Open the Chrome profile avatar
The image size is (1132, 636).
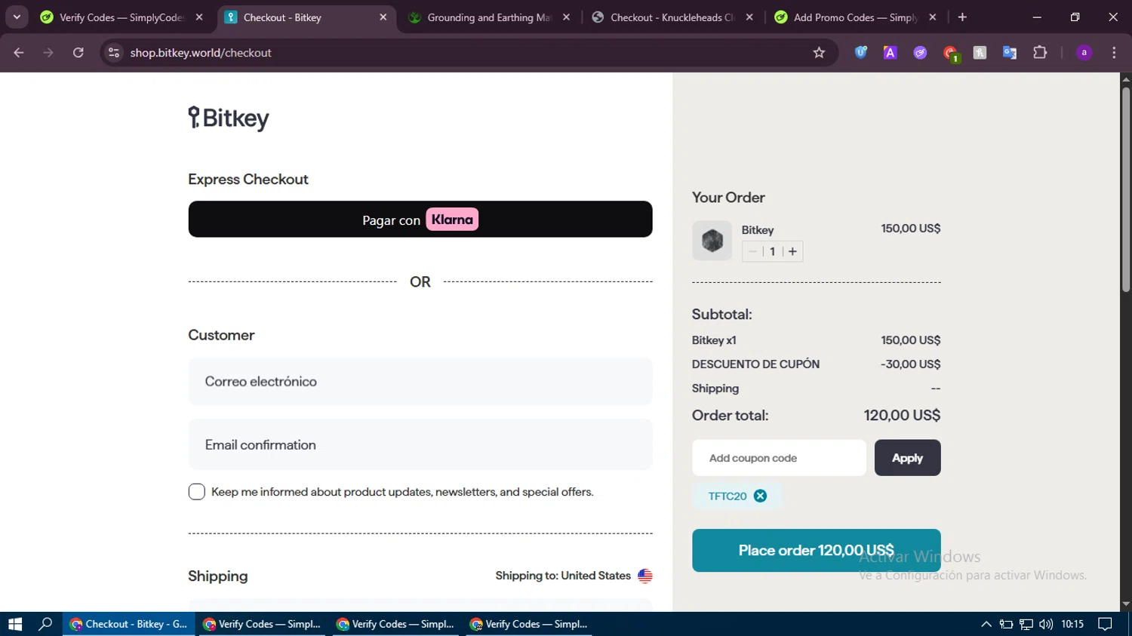coord(1084,53)
